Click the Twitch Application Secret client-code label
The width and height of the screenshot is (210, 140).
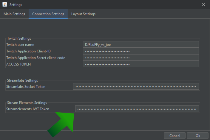click(x=35, y=58)
